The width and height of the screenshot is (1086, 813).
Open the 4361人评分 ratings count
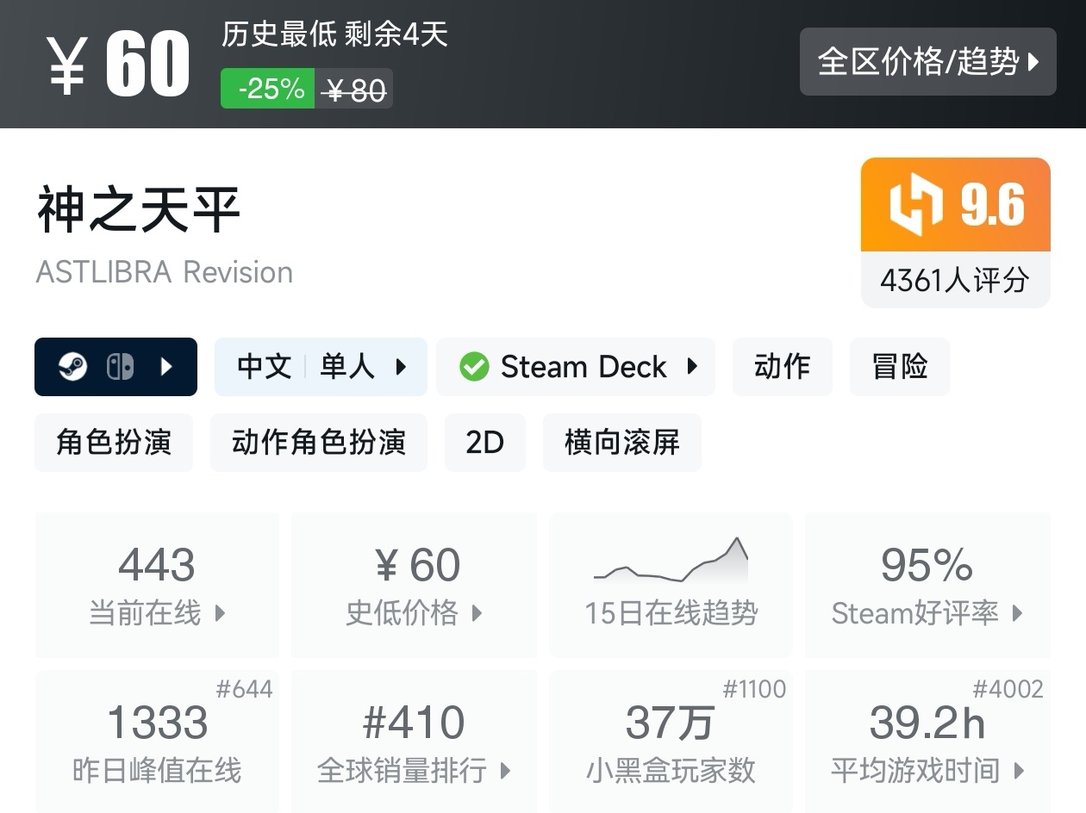[955, 280]
